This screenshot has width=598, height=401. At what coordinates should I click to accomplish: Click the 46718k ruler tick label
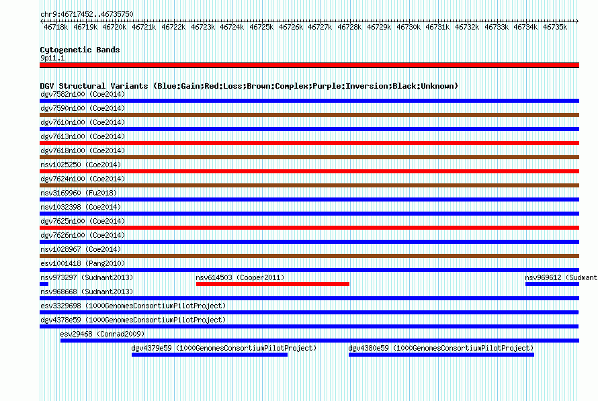[56, 27]
